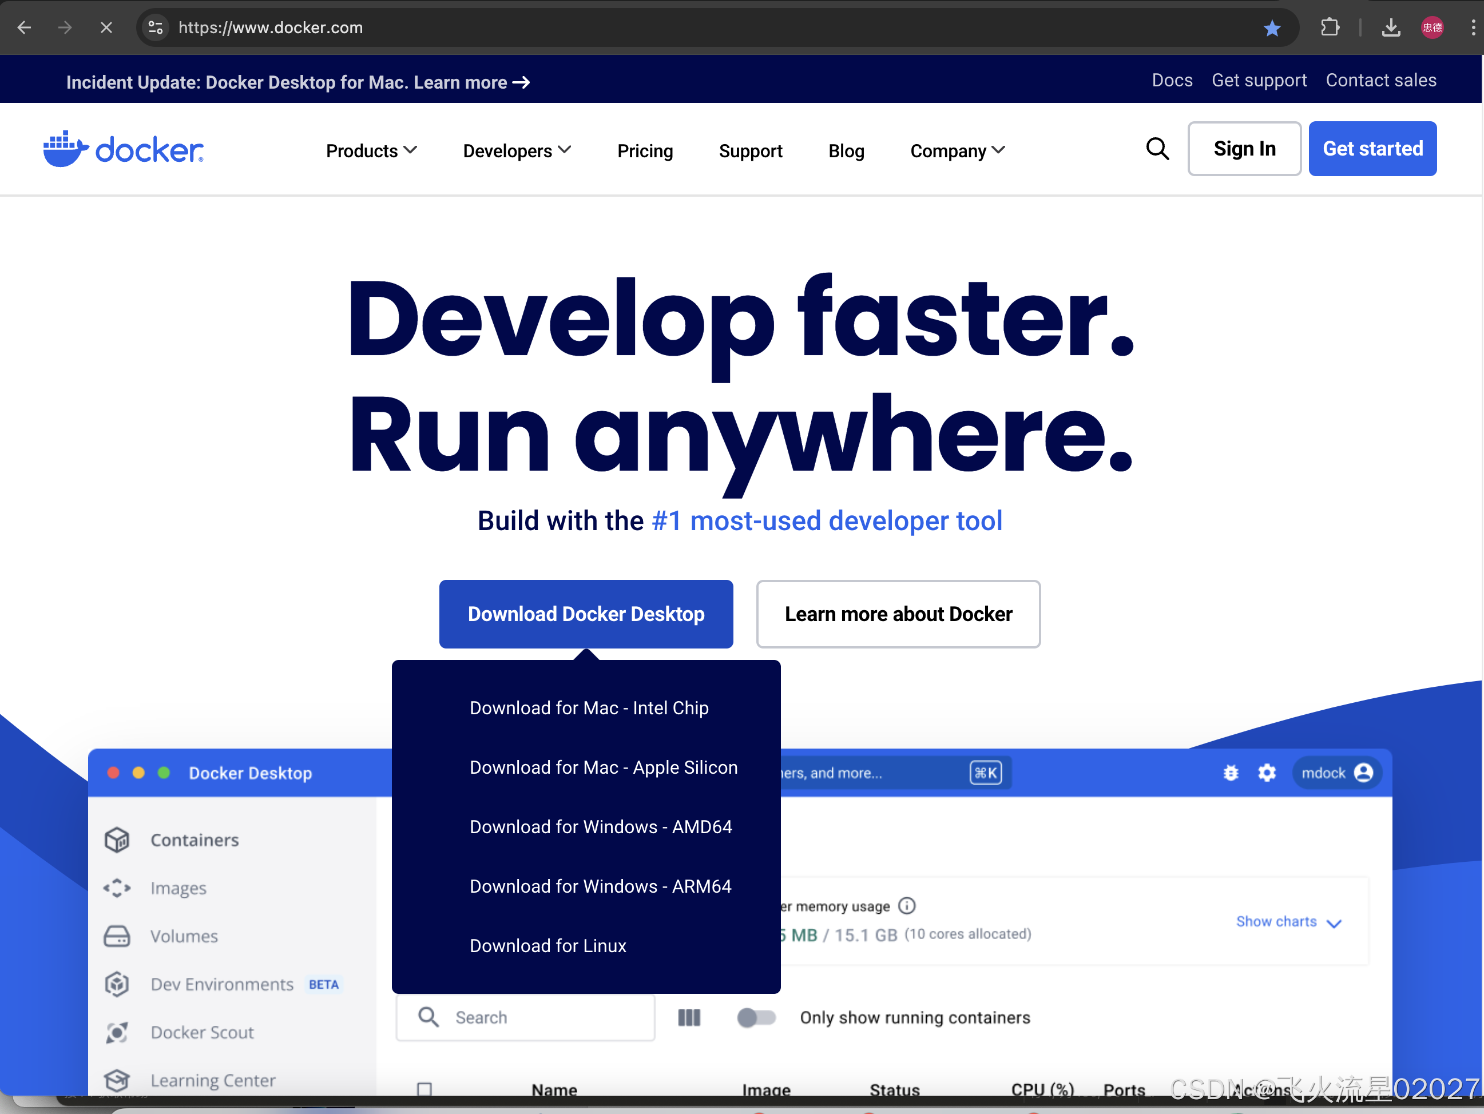
Task: Expand the Developers menu
Action: coord(517,150)
